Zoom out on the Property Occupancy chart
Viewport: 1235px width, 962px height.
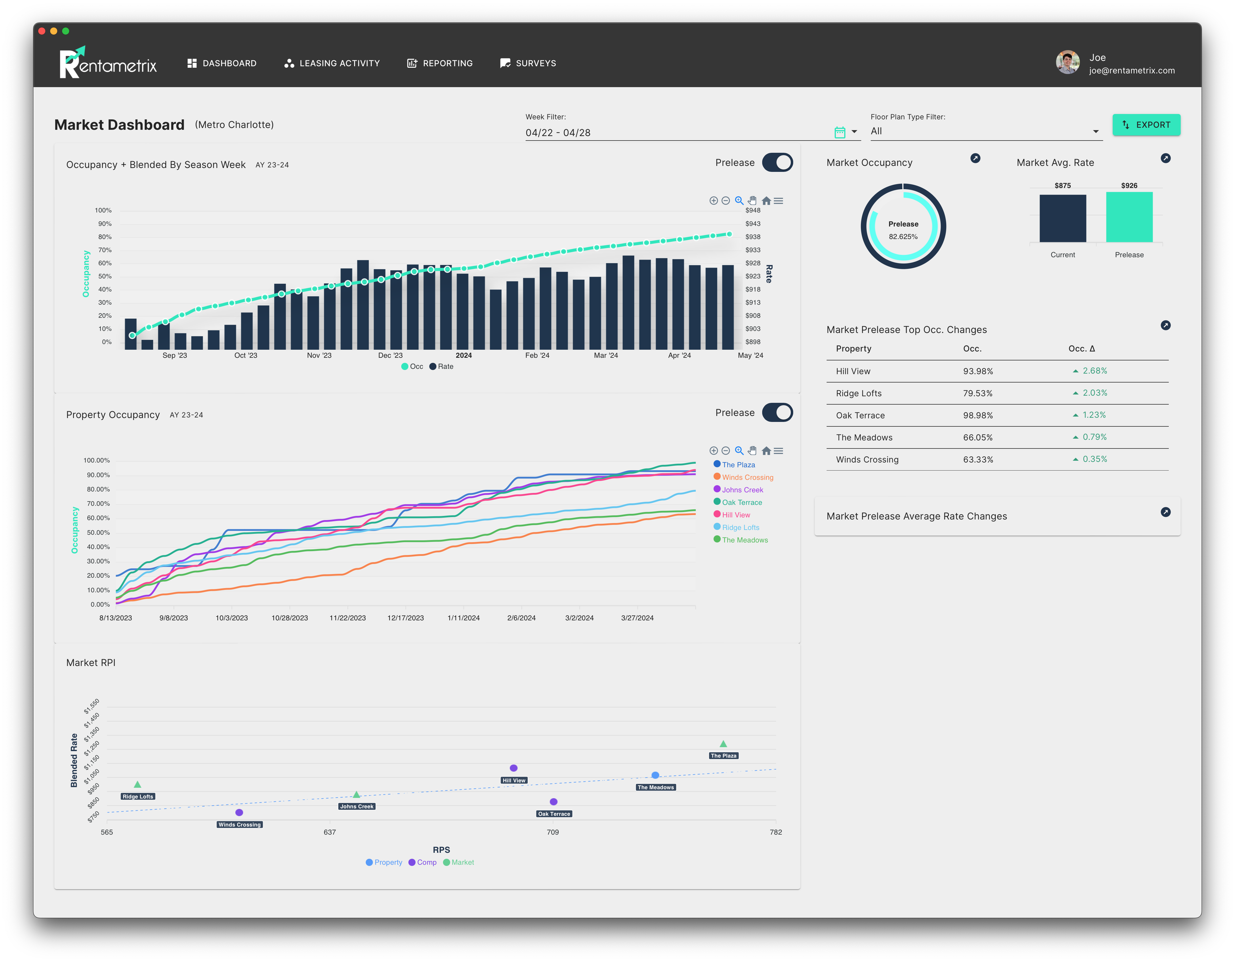[726, 451]
